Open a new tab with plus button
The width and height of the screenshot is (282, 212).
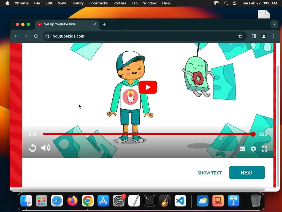point(105,24)
